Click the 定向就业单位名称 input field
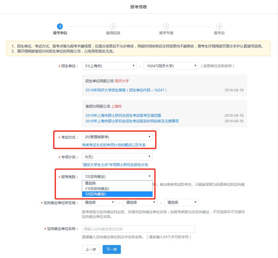Viewport: 278px width, 258px height. tap(138, 229)
